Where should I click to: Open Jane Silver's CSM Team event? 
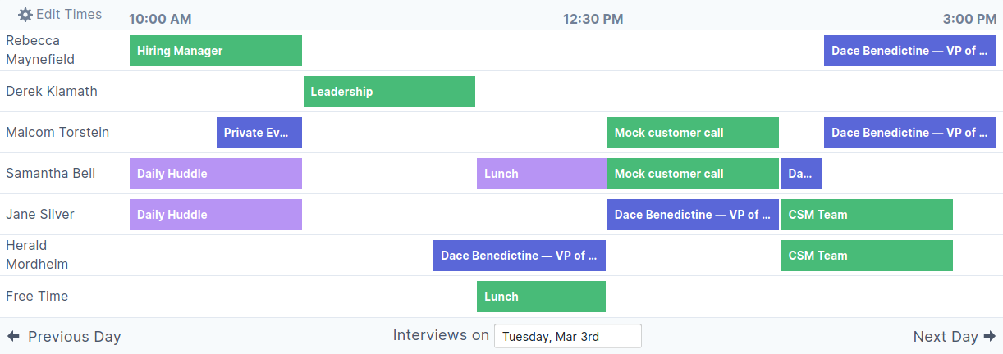pyautogui.click(x=867, y=215)
